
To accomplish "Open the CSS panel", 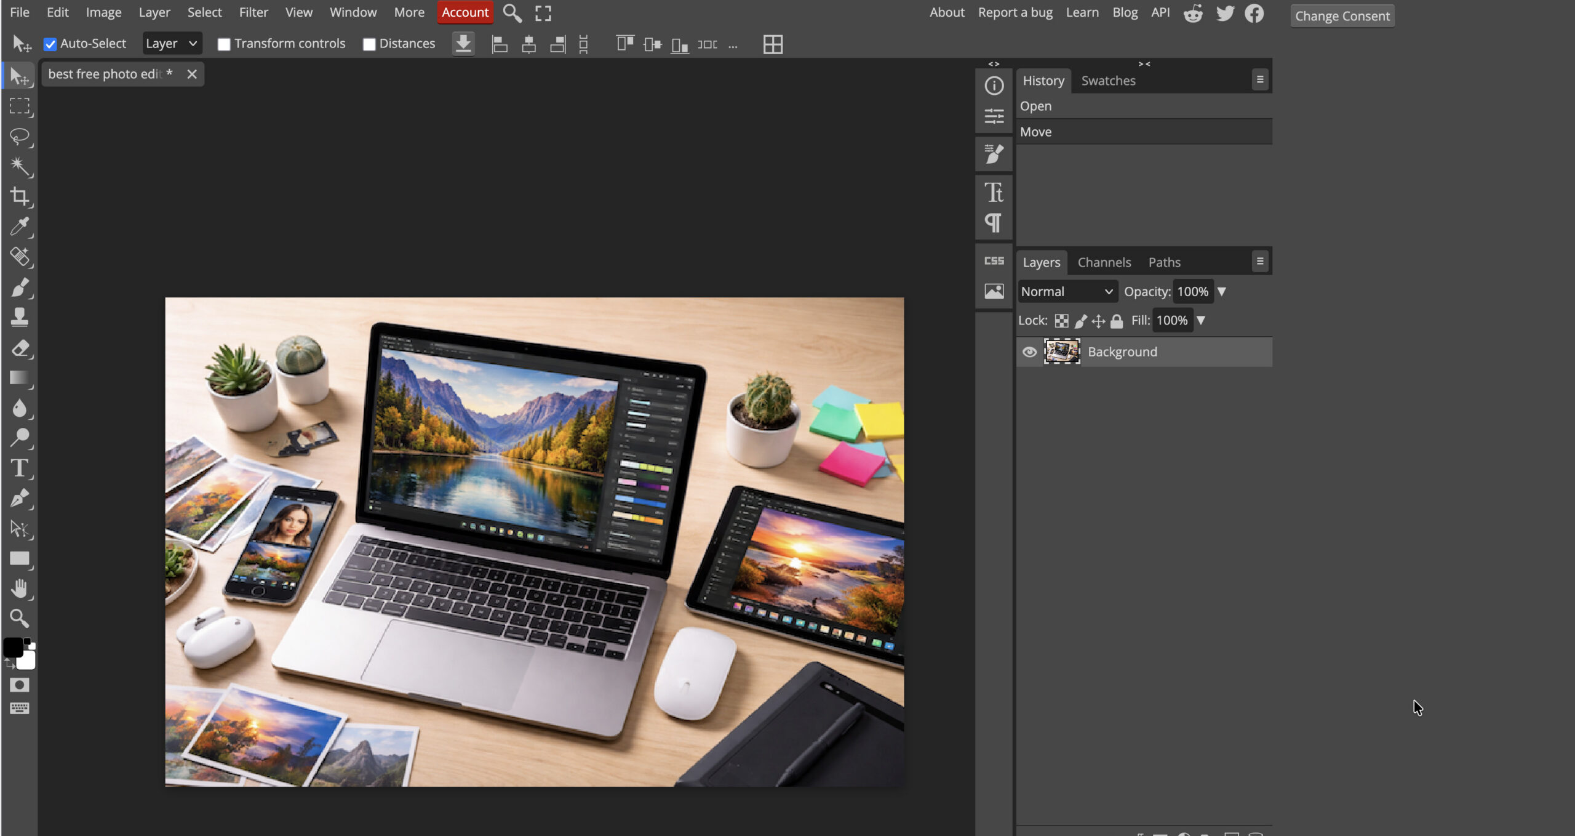I will (993, 260).
